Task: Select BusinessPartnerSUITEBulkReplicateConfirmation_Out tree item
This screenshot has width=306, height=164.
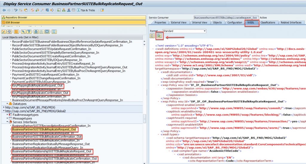Action: tap(47, 137)
